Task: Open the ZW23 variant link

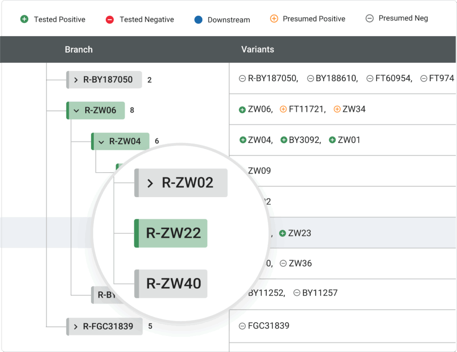Action: (x=299, y=233)
